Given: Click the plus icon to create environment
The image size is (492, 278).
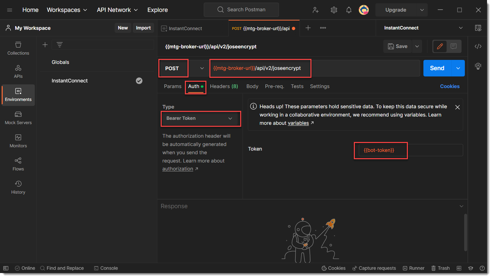Looking at the screenshot, I should 45,45.
